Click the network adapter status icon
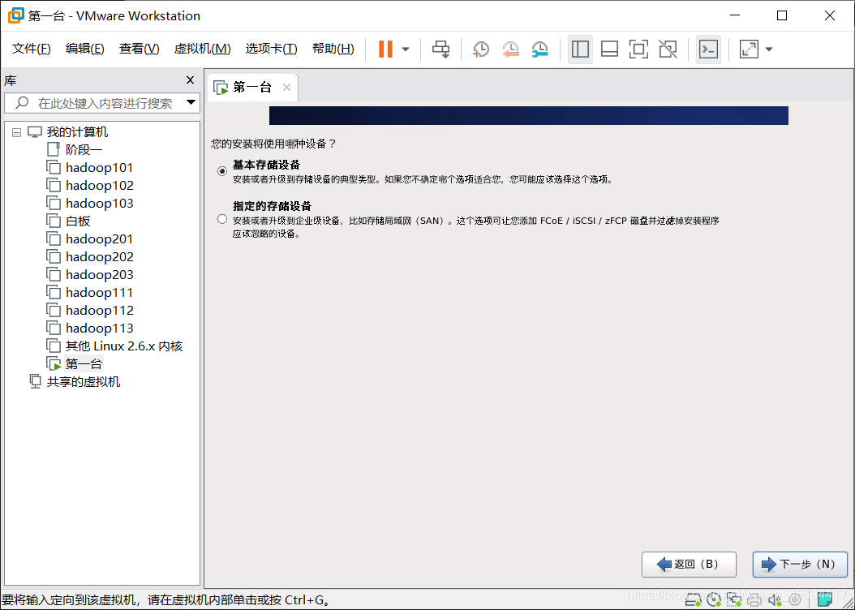 (734, 600)
